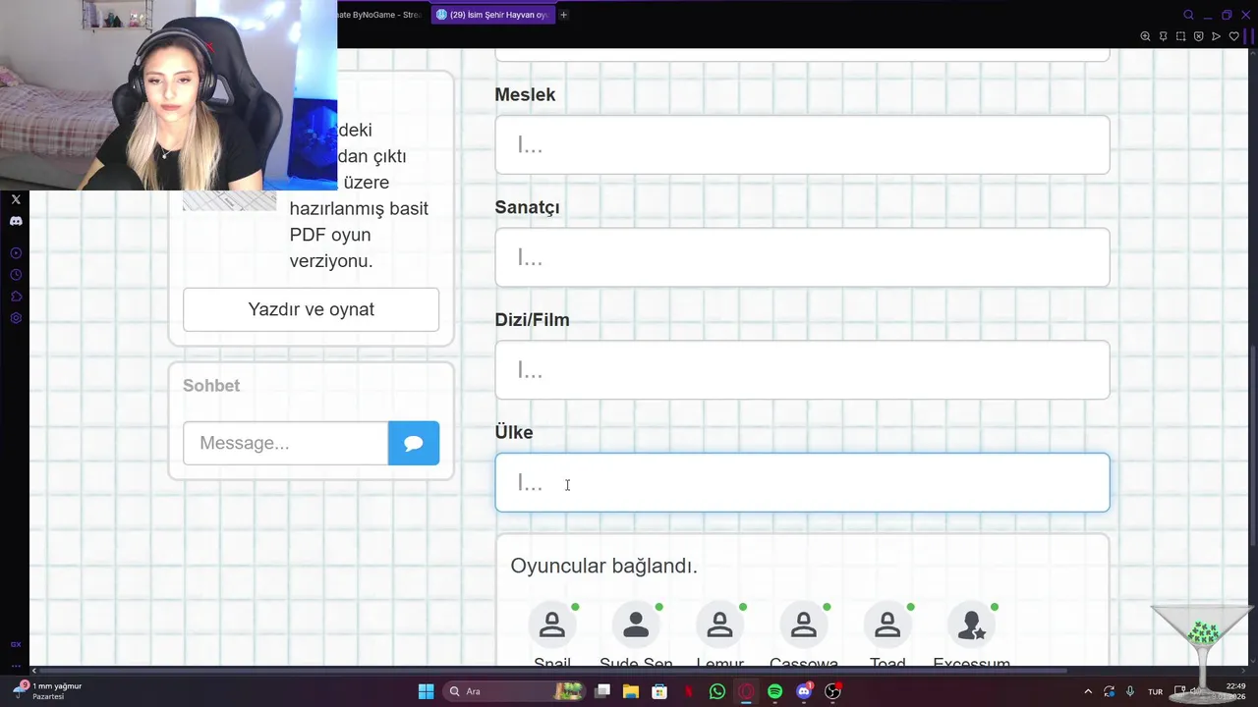The image size is (1258, 707).
Task: Open the Windows Start menu
Action: click(x=426, y=691)
